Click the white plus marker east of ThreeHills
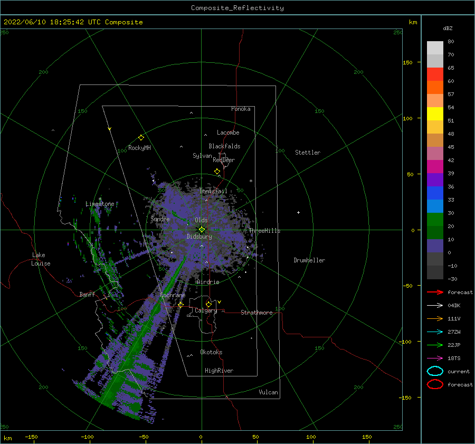The image size is (475, 444). point(298,212)
